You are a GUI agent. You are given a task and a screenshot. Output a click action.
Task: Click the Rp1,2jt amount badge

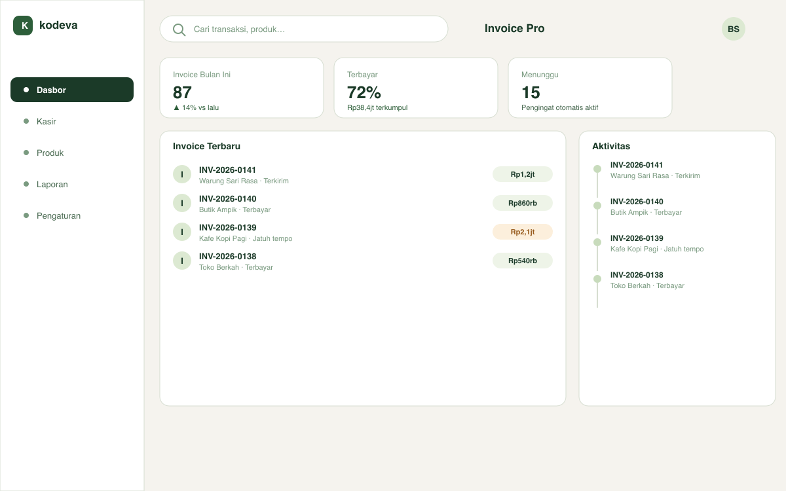pos(523,174)
